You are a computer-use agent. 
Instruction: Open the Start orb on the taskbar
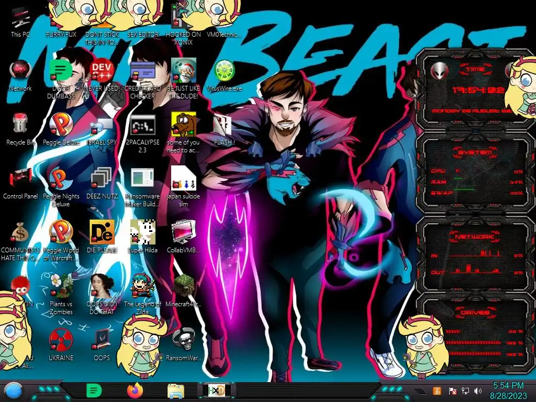point(14,390)
